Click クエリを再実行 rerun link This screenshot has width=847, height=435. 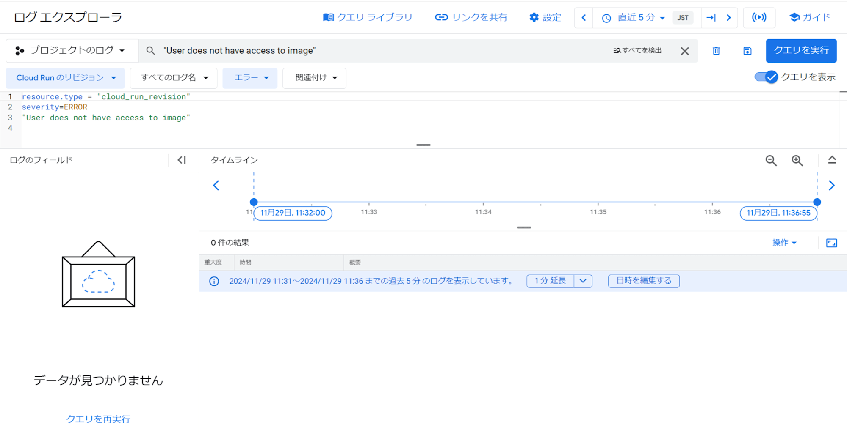pyautogui.click(x=98, y=419)
